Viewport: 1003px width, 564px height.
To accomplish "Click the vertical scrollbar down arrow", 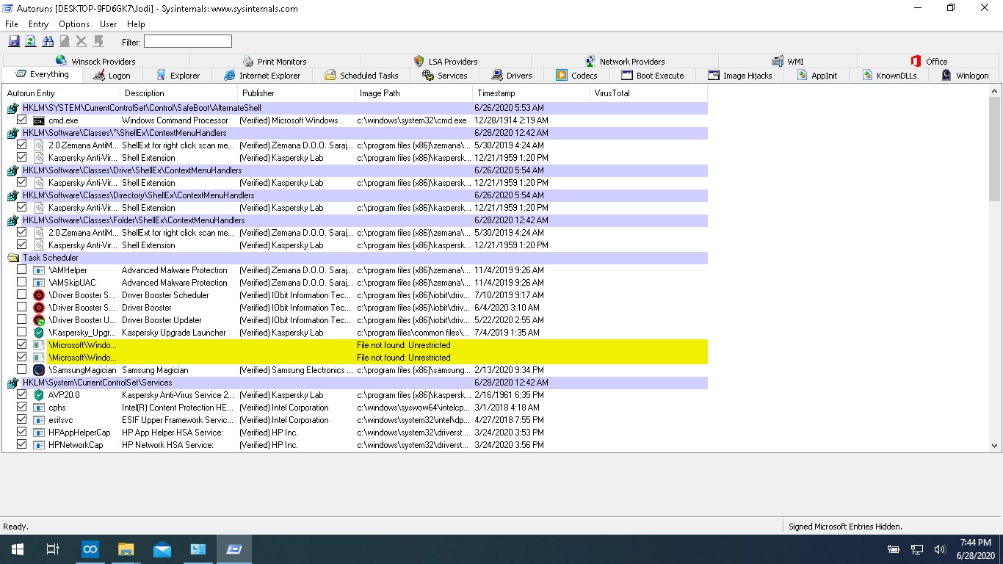I will (996, 445).
